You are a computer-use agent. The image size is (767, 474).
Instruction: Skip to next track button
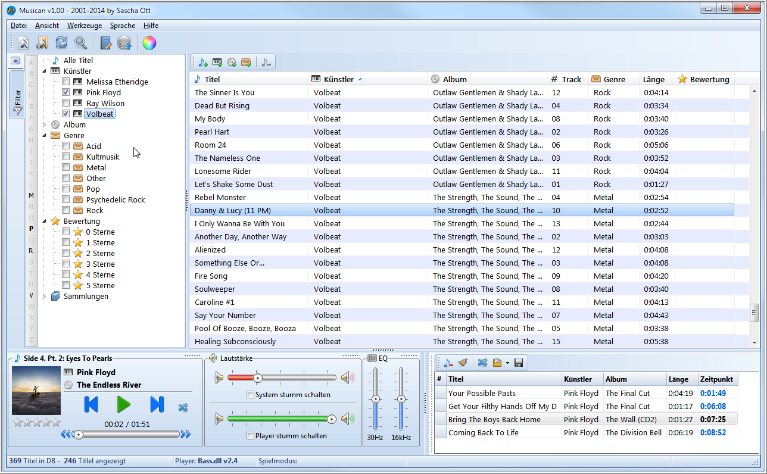pos(157,405)
